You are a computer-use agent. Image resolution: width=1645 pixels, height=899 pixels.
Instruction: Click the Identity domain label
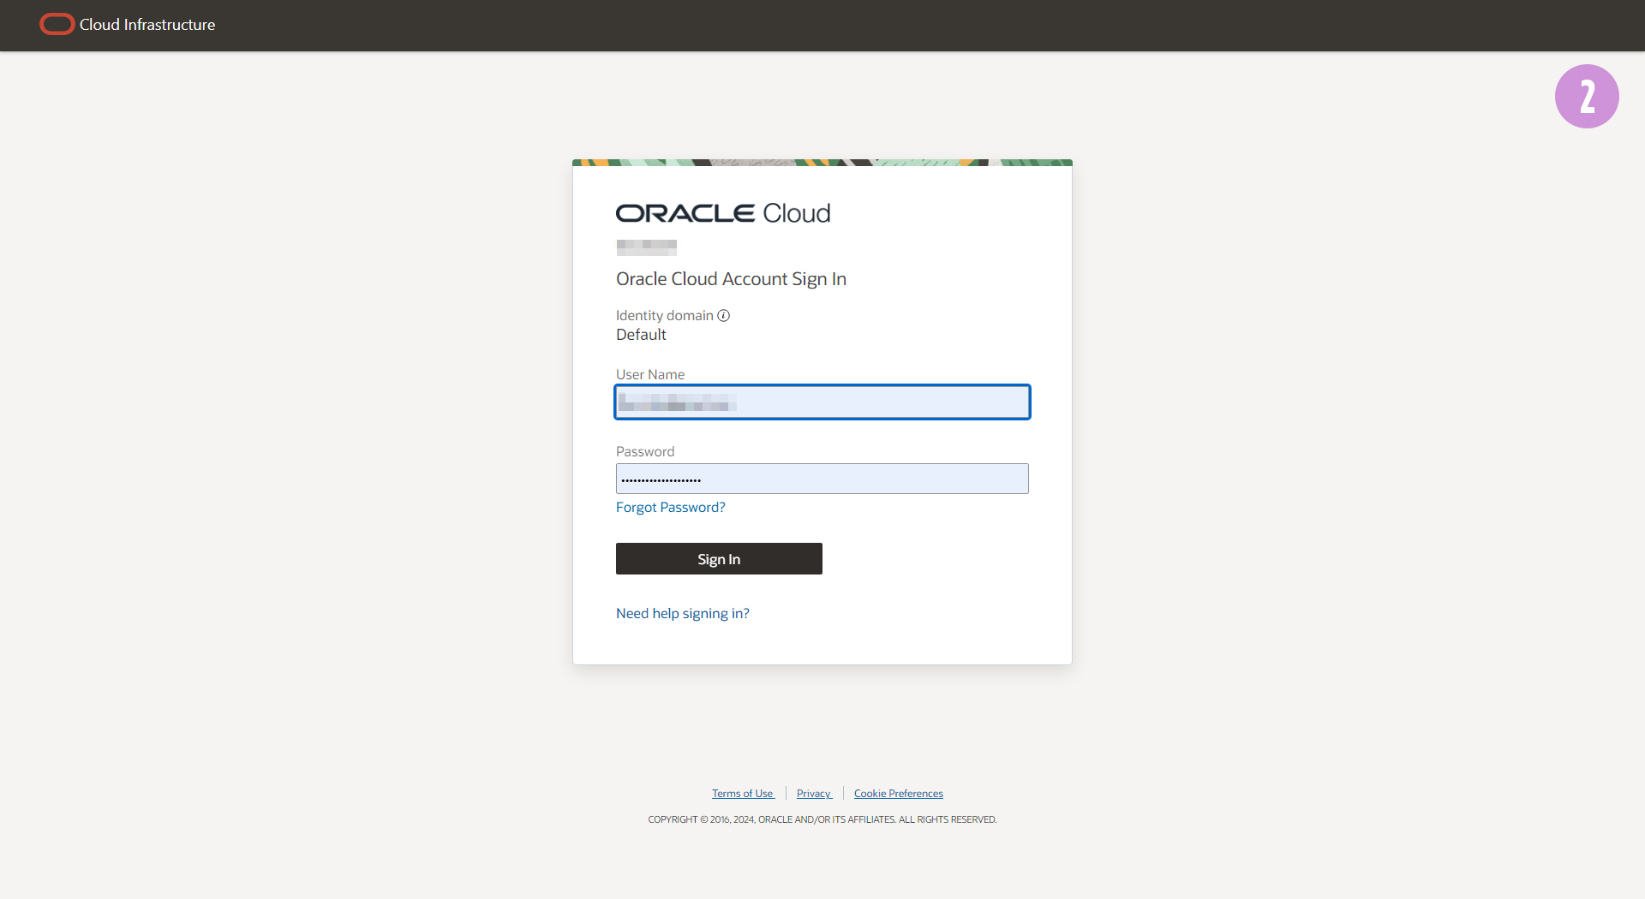pyautogui.click(x=665, y=315)
